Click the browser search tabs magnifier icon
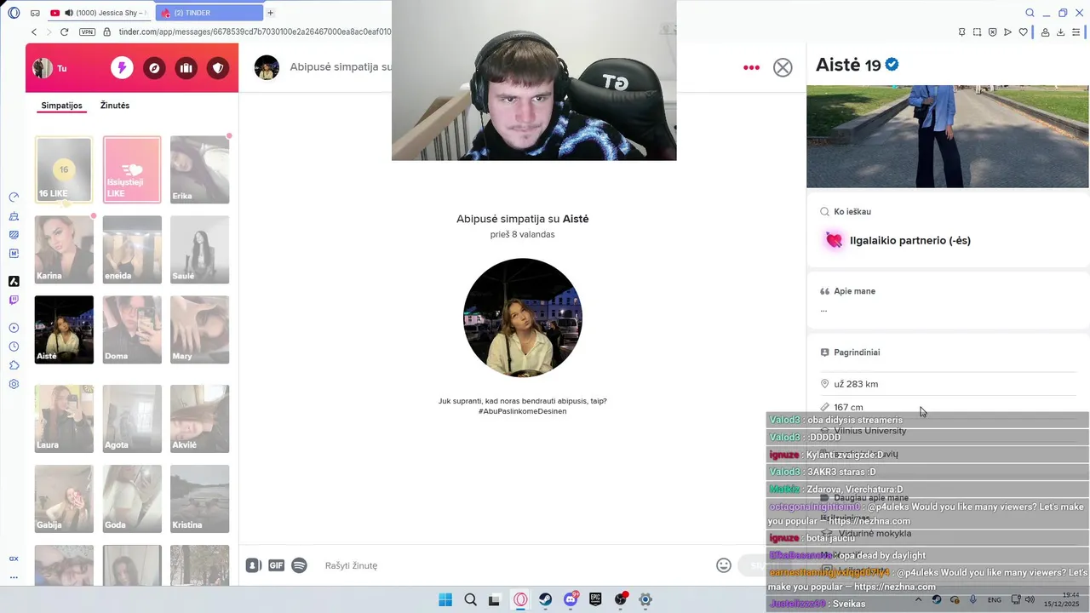 (1030, 13)
